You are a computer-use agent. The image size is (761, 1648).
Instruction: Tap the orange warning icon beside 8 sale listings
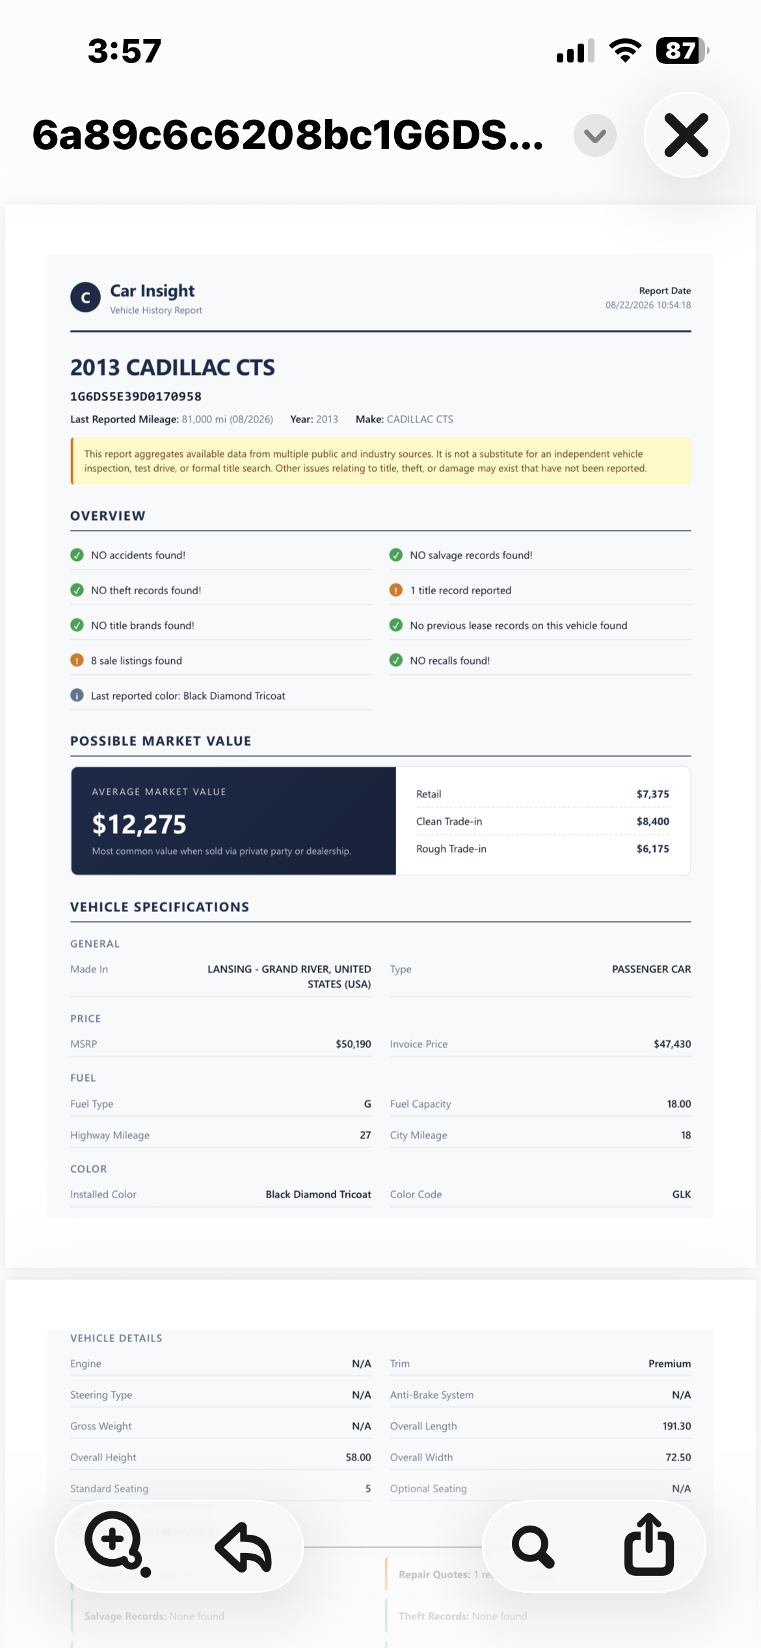77,661
